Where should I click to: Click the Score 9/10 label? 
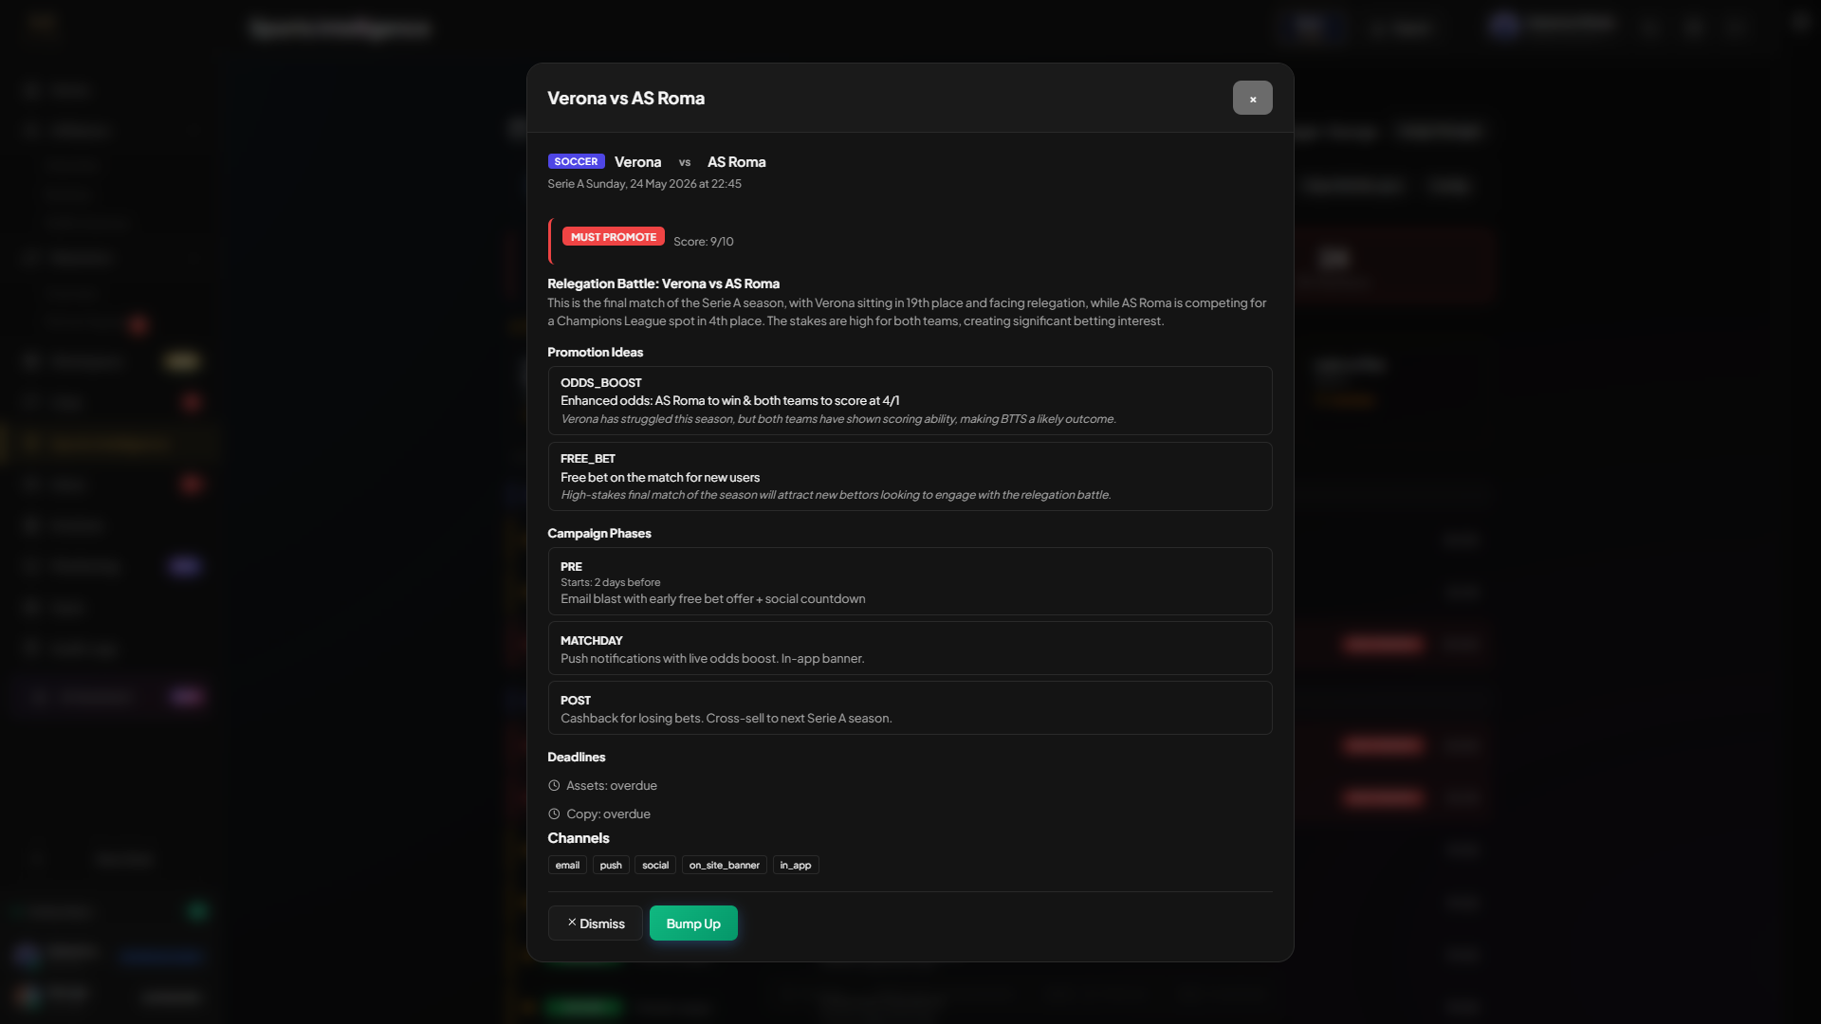click(x=704, y=242)
